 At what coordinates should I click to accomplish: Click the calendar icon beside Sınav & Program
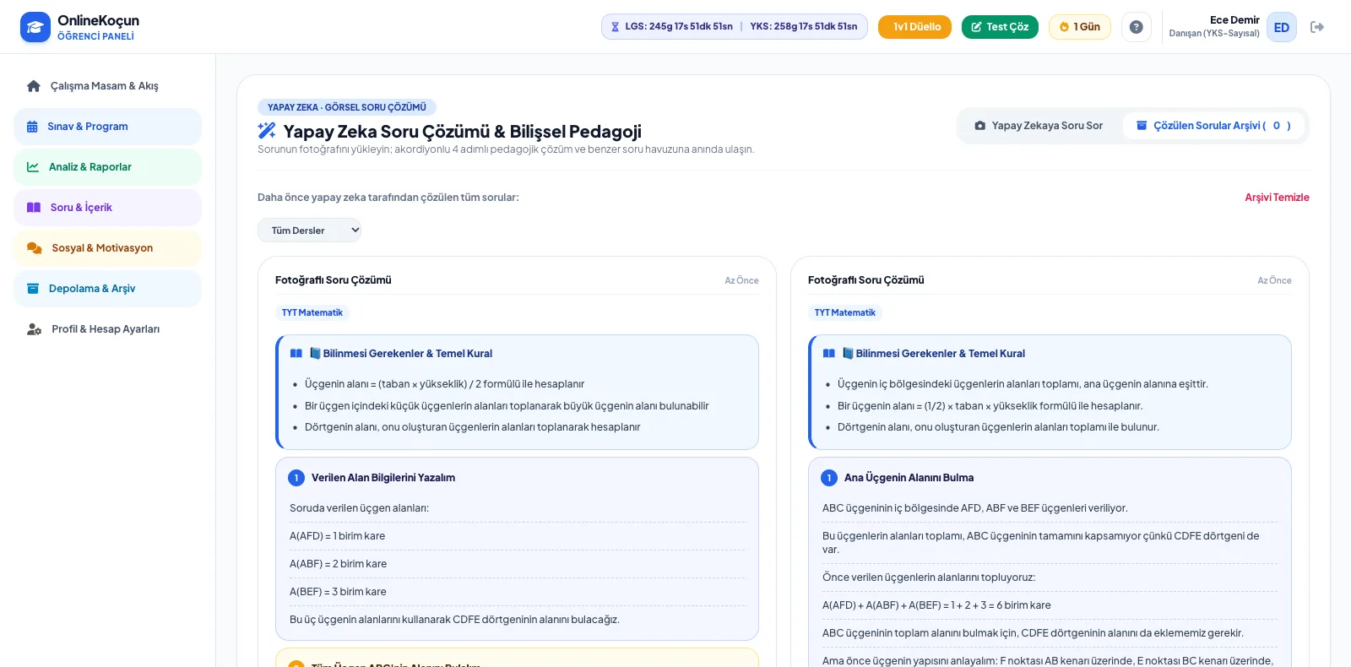click(32, 127)
